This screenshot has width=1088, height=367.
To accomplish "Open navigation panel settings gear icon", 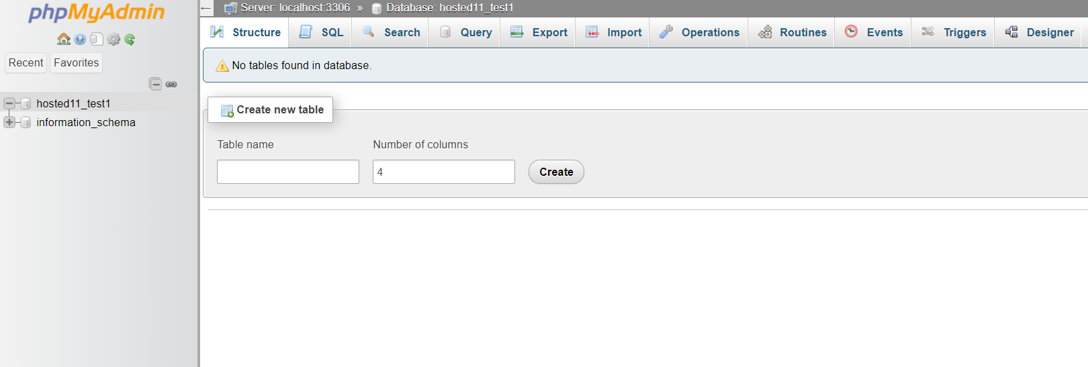I will click(x=114, y=39).
